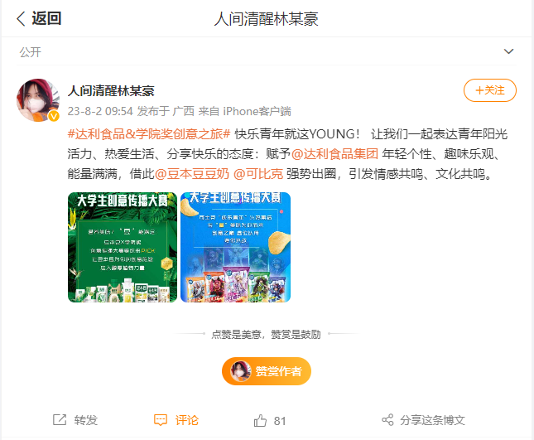Click the share nodes icon
Viewport: 534px width, 440px height.
pyautogui.click(x=387, y=420)
